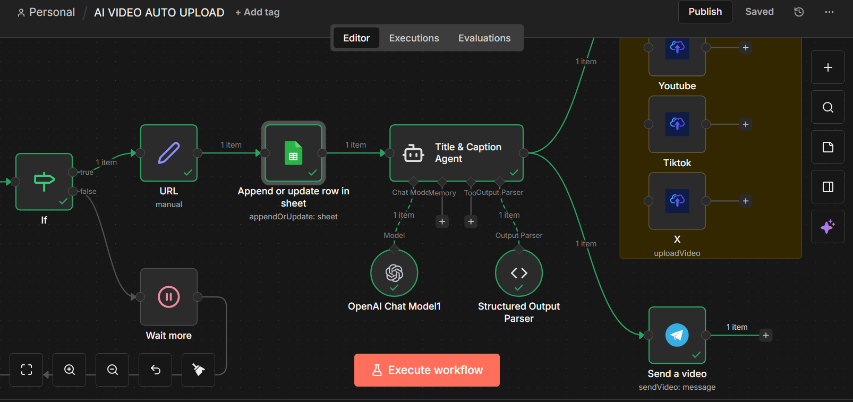Screen dimensions: 853x402
Task: Open the OpenAI Chat Model1 node
Action: tap(394, 273)
